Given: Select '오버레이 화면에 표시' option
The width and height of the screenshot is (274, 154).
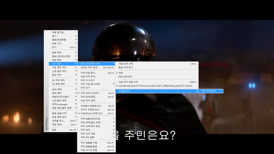Looking at the screenshot, I should 96,106.
